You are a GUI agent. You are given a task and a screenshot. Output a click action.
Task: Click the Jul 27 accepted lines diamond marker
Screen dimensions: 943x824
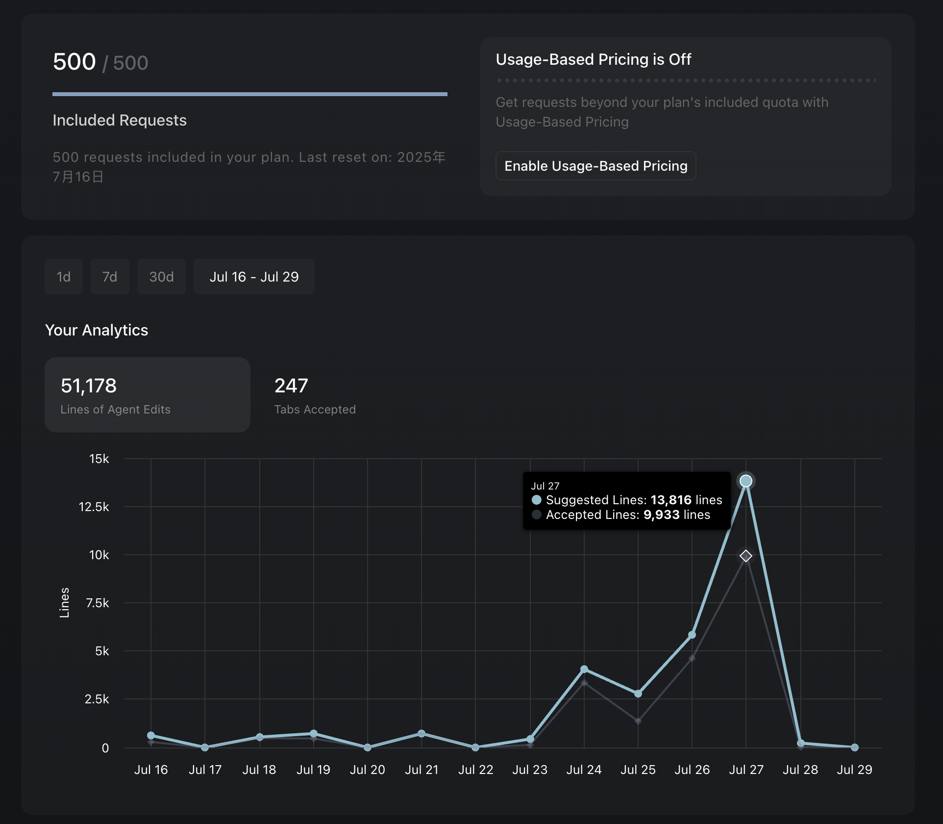[745, 556]
